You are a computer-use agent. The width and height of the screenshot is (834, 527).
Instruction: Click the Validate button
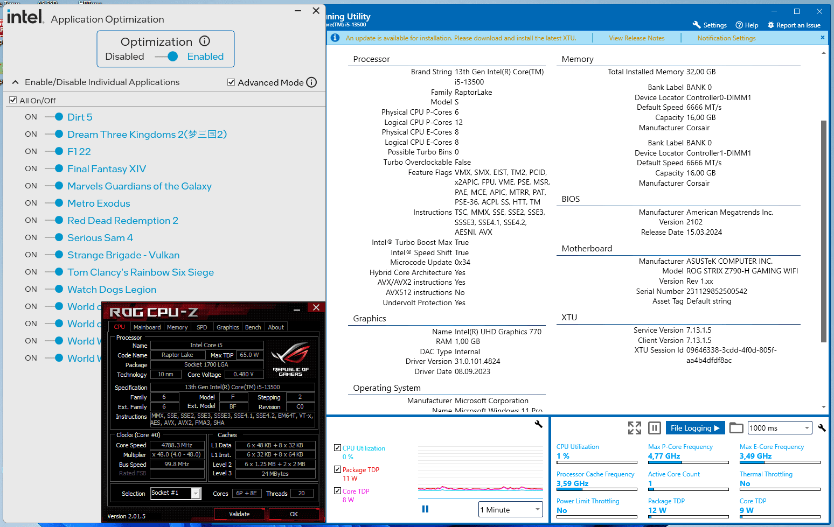pos(239,514)
